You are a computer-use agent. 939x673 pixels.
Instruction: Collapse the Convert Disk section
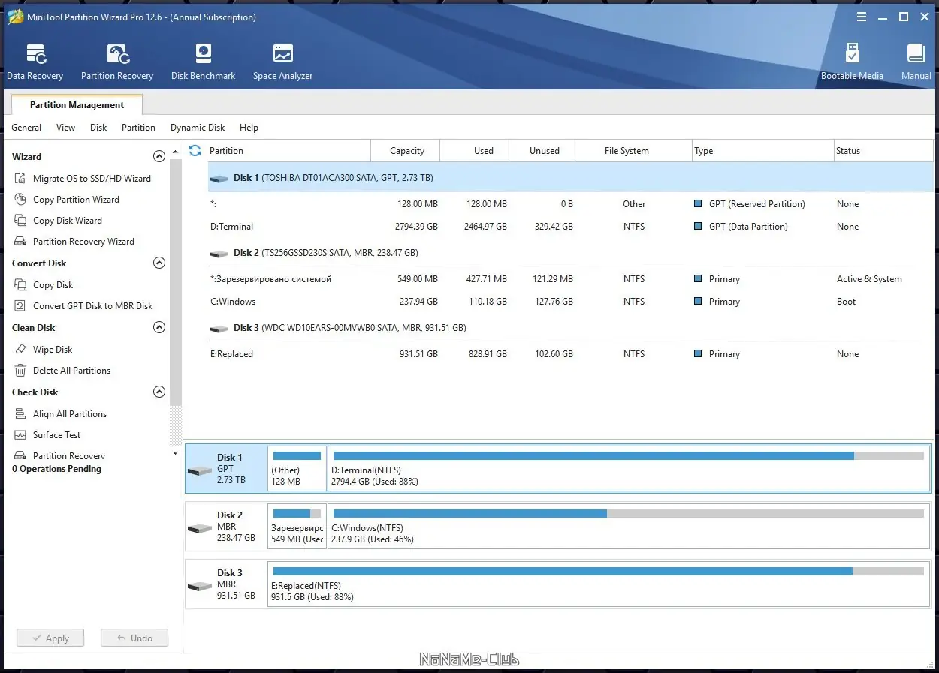[159, 263]
